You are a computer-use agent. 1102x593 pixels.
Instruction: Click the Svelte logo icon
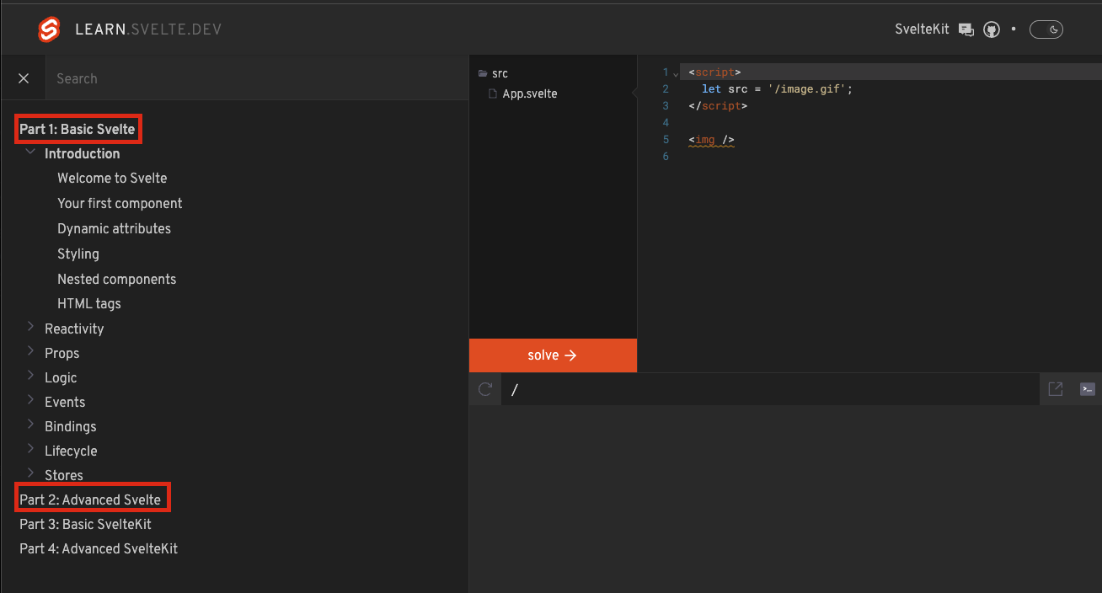click(x=50, y=29)
